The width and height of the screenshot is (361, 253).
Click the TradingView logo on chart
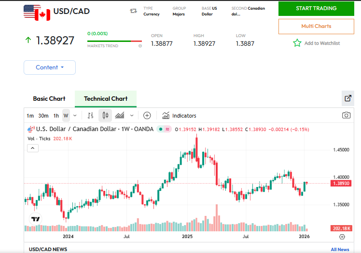point(35,219)
